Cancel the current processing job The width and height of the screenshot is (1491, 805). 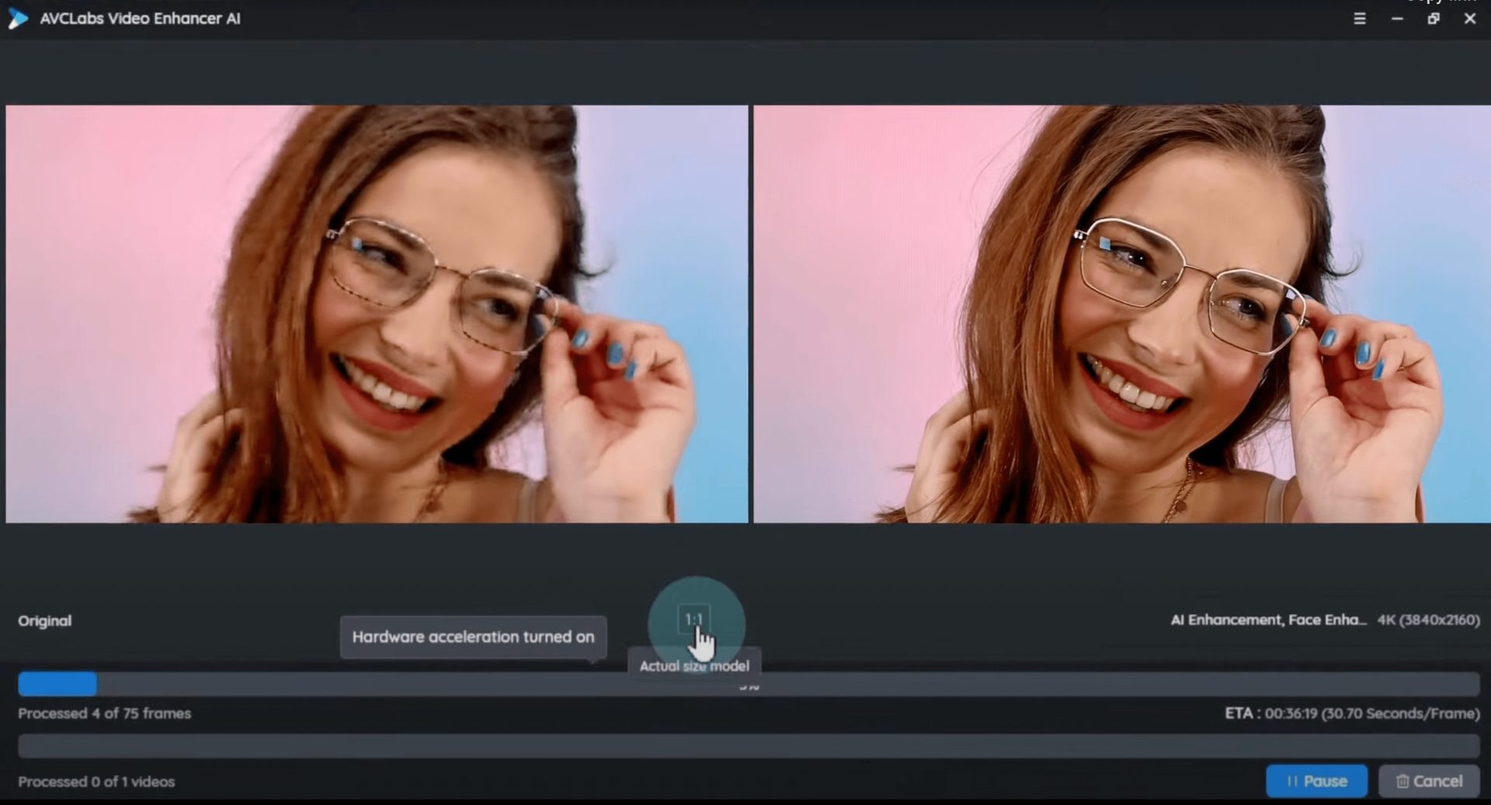tap(1430, 781)
